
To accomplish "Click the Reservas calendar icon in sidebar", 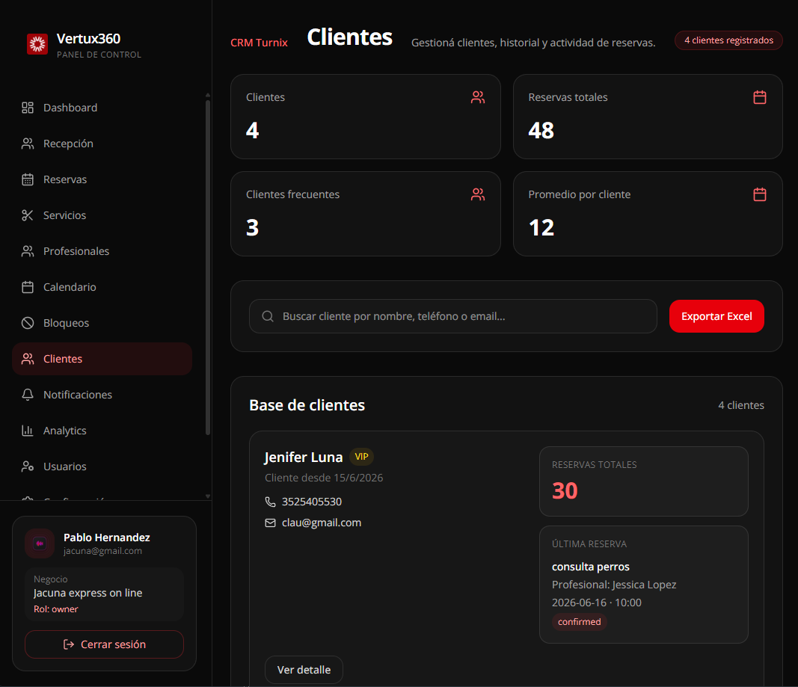I will click(28, 179).
